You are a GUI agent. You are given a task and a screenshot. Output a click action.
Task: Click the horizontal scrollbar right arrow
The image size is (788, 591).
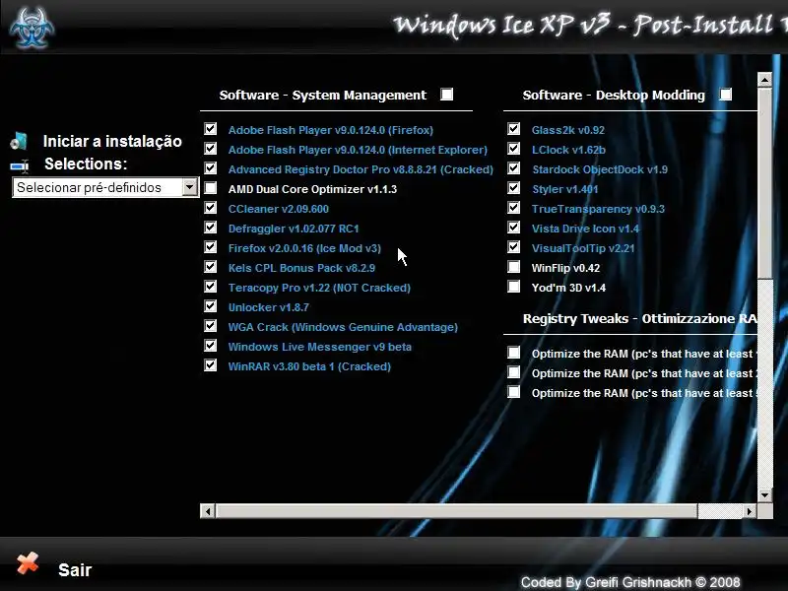(750, 511)
